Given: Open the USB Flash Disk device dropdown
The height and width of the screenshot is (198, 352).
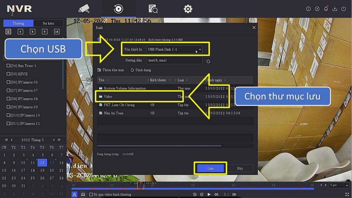Looking at the screenshot, I should (x=174, y=49).
